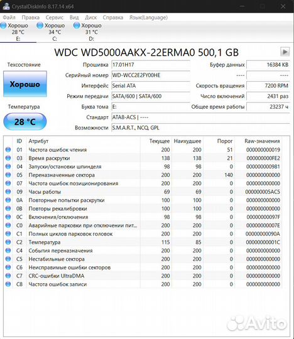Select attribute text Время раскрутки
This screenshot has width=294, height=339.
pyautogui.click(x=50, y=158)
